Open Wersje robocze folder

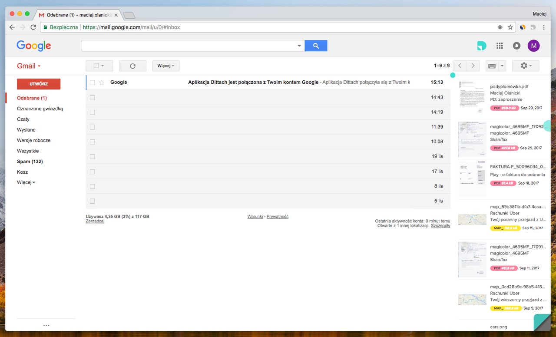coord(33,140)
